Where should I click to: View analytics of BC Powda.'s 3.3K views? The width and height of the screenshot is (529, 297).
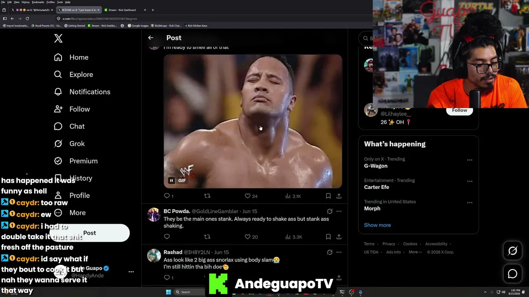293,237
